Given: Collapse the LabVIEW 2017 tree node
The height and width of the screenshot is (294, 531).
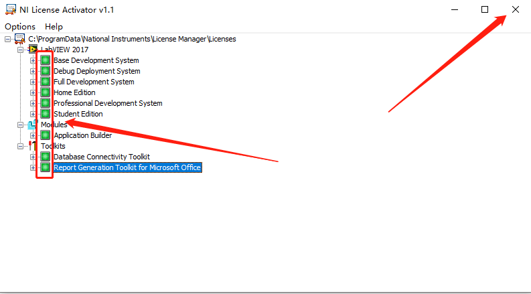Looking at the screenshot, I should point(21,50).
